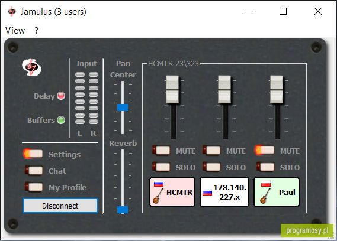Image resolution: width=337 pixels, height=241 pixels.
Task: Close the Jamulus window
Action: coord(318,11)
